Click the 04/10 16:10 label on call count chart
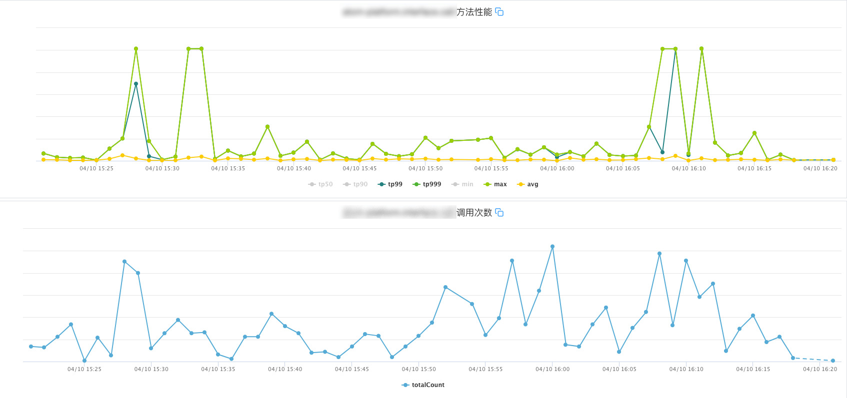Viewport: 847px width, 398px height. 686,369
